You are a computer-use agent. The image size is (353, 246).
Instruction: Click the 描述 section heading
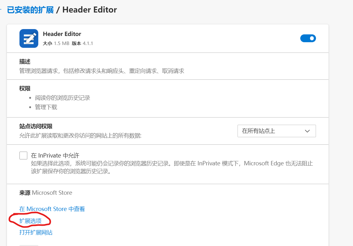coord(25,62)
